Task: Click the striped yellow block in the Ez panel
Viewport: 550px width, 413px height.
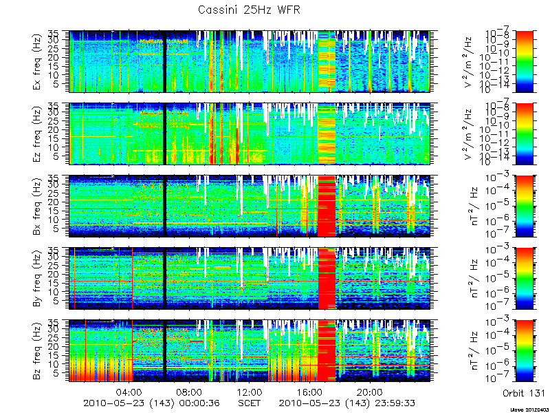Action: (x=327, y=134)
